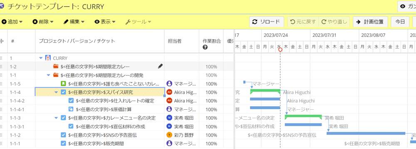This screenshot has height=149, width=416.
Task: Click the checkbox icon on 販売期間 row
Action: [x=63, y=144]
